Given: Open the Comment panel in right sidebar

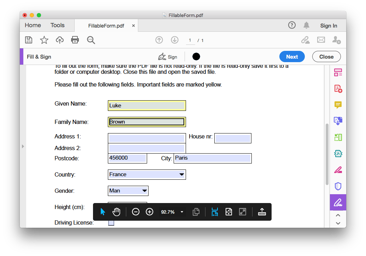Looking at the screenshot, I should tap(338, 105).
